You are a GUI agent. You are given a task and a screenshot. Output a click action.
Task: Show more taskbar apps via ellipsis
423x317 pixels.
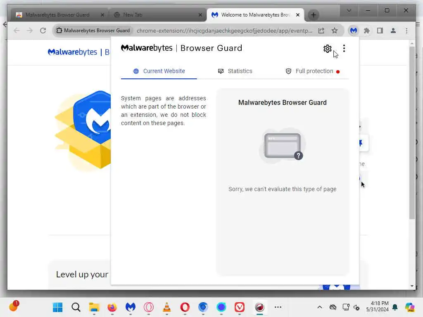pyautogui.click(x=278, y=307)
